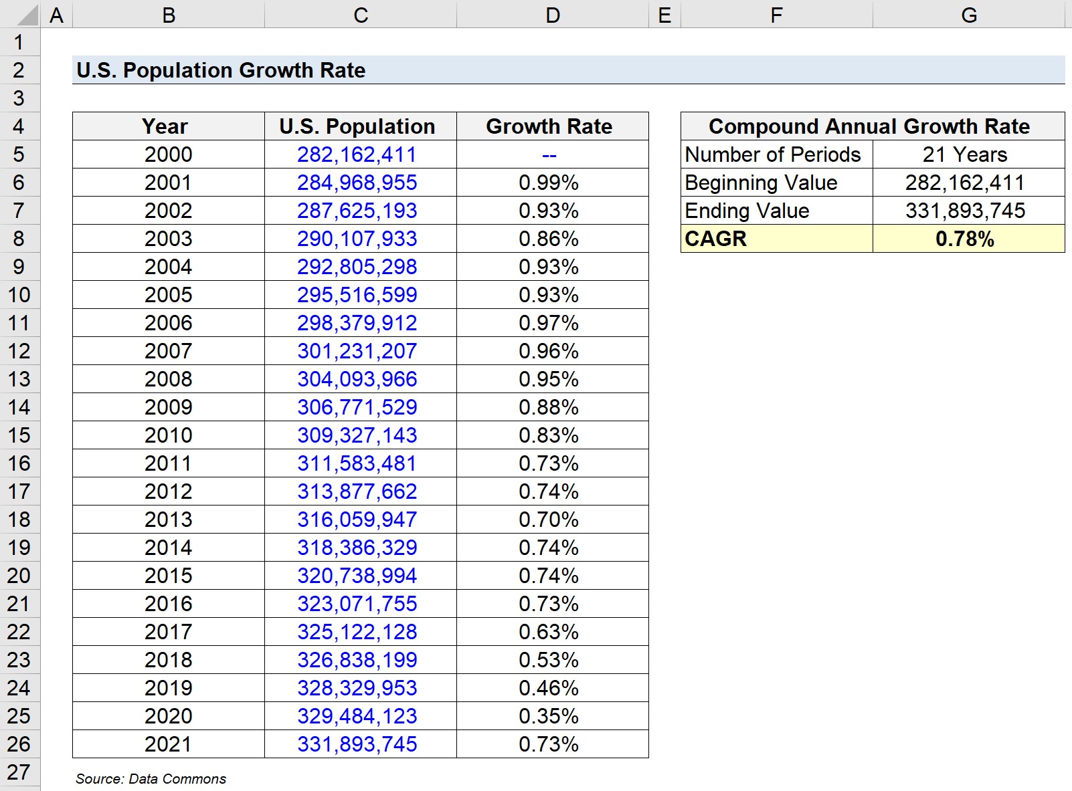The width and height of the screenshot is (1072, 791).
Task: Click the Compound Annual Growth Rate header
Action: 873,126
